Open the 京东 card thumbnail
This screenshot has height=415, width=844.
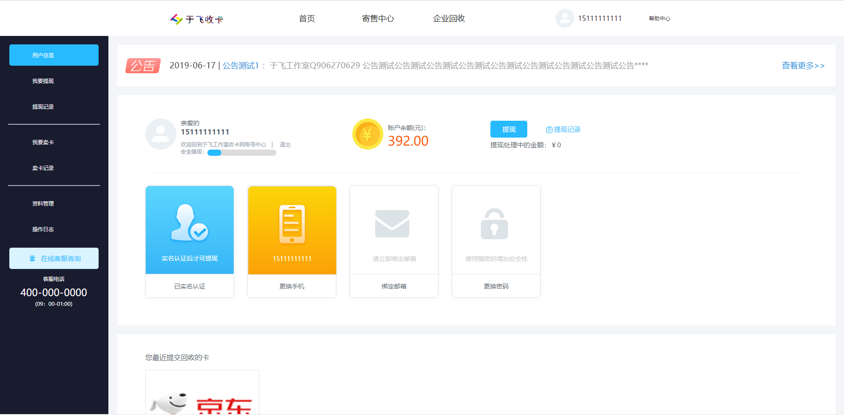click(x=202, y=393)
